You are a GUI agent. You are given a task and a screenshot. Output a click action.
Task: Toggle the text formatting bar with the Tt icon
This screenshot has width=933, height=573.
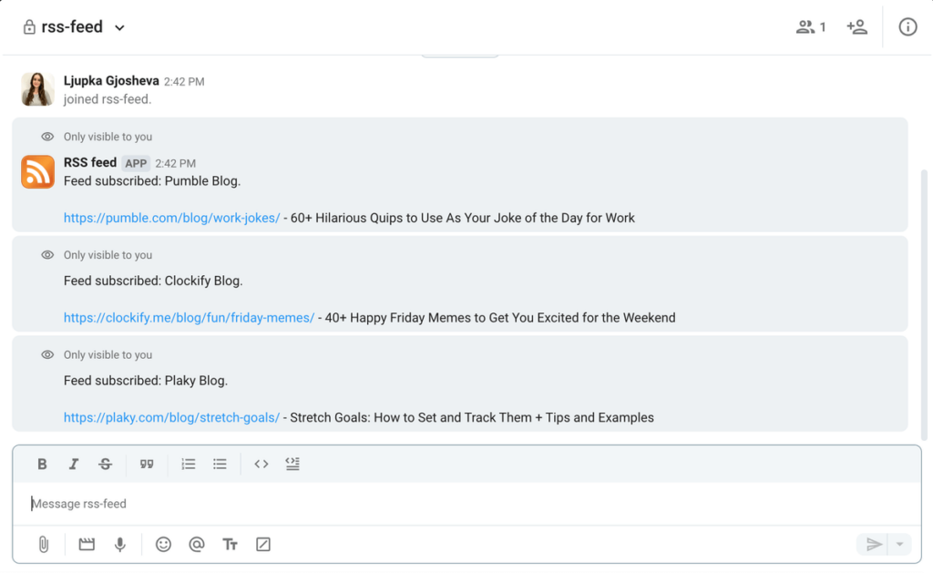click(230, 544)
